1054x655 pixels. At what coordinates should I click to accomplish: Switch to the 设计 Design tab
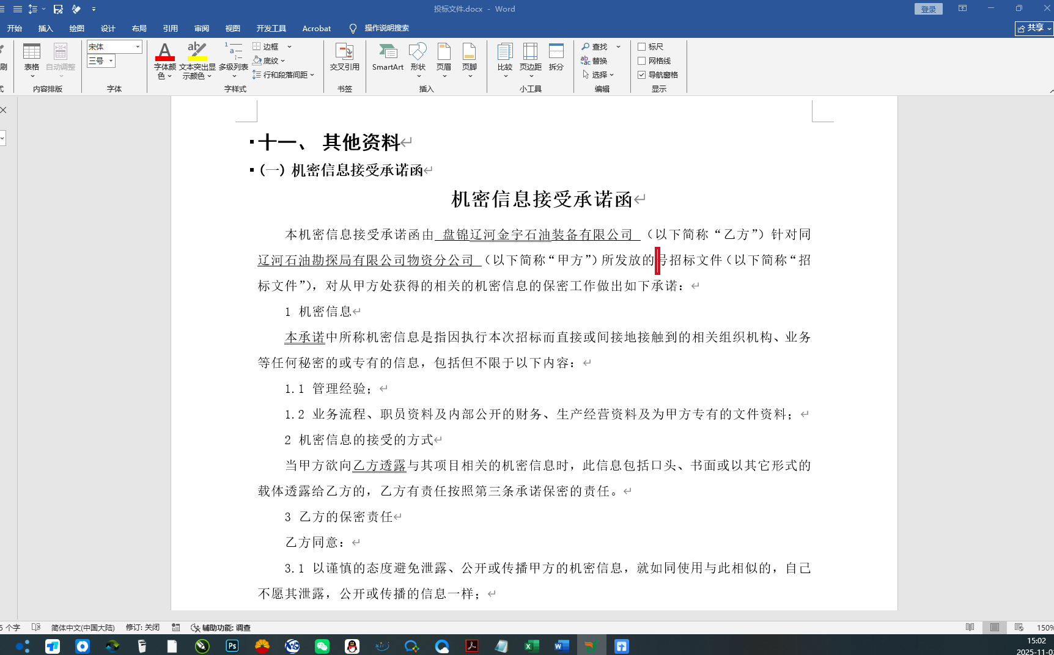point(108,28)
